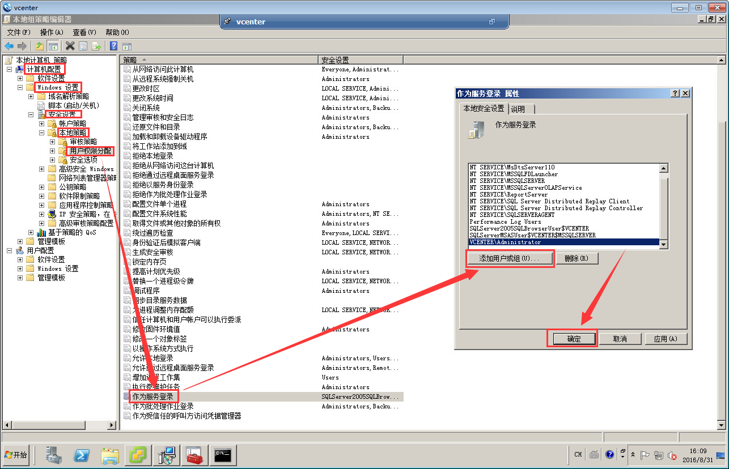Viewport: 729px width, 469px height.
Task: Click the network computer setup taskbar icon
Action: (x=167, y=455)
